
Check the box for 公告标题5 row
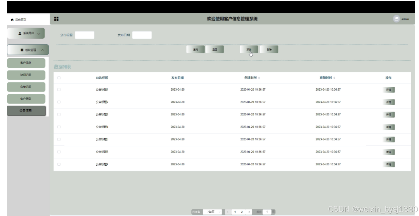(x=59, y=139)
